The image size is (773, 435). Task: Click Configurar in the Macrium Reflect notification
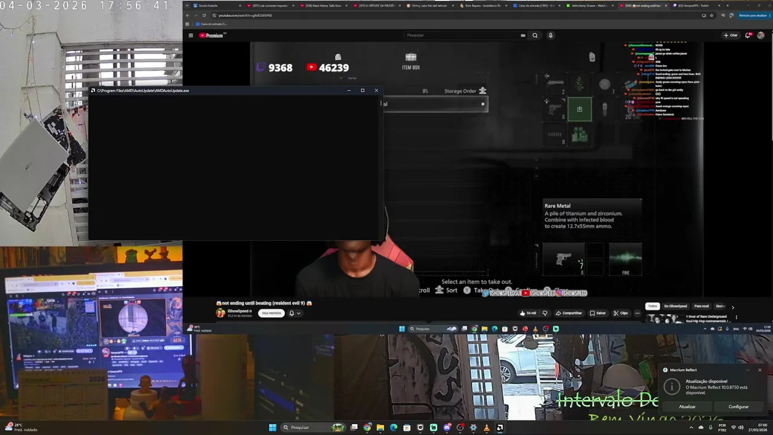[739, 407]
